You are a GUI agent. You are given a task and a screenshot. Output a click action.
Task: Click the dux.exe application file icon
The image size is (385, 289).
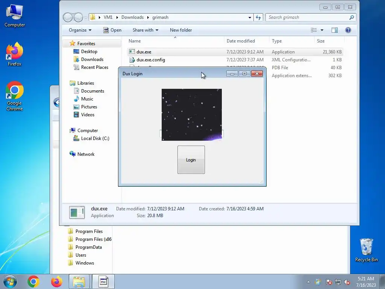132,52
